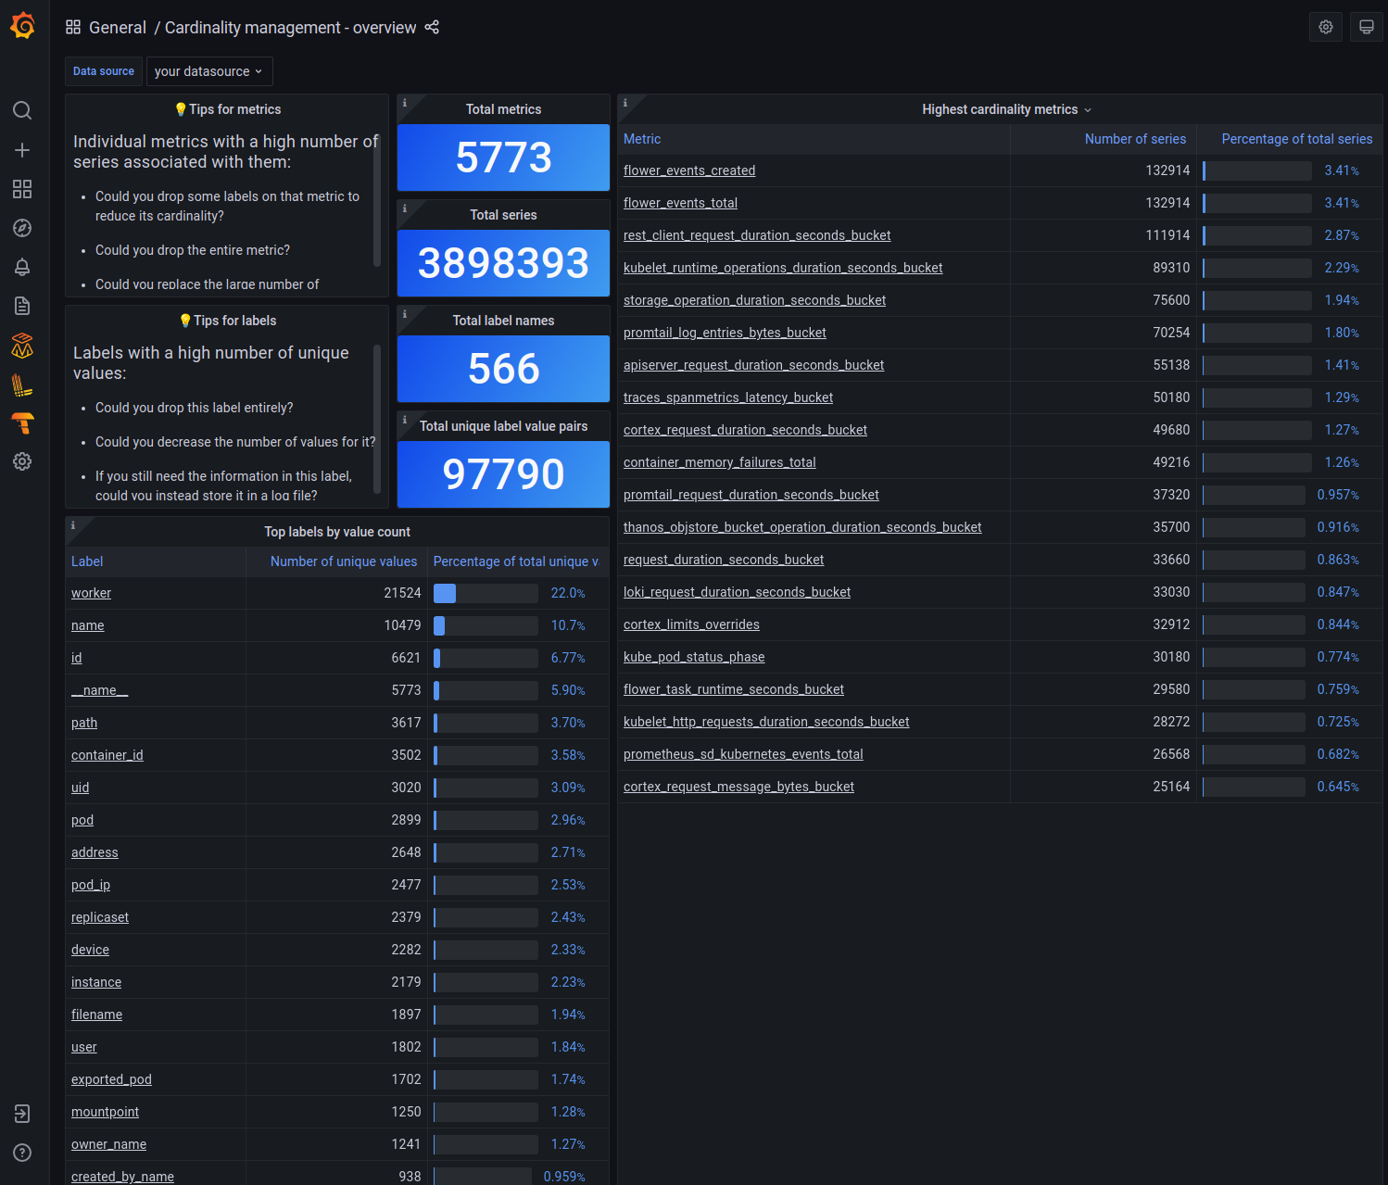
Task: Enable kiosk mode with the monitor icon
Action: pyautogui.click(x=1366, y=27)
